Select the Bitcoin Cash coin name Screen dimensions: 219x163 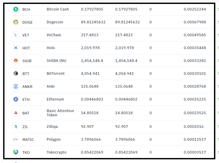click(58, 9)
